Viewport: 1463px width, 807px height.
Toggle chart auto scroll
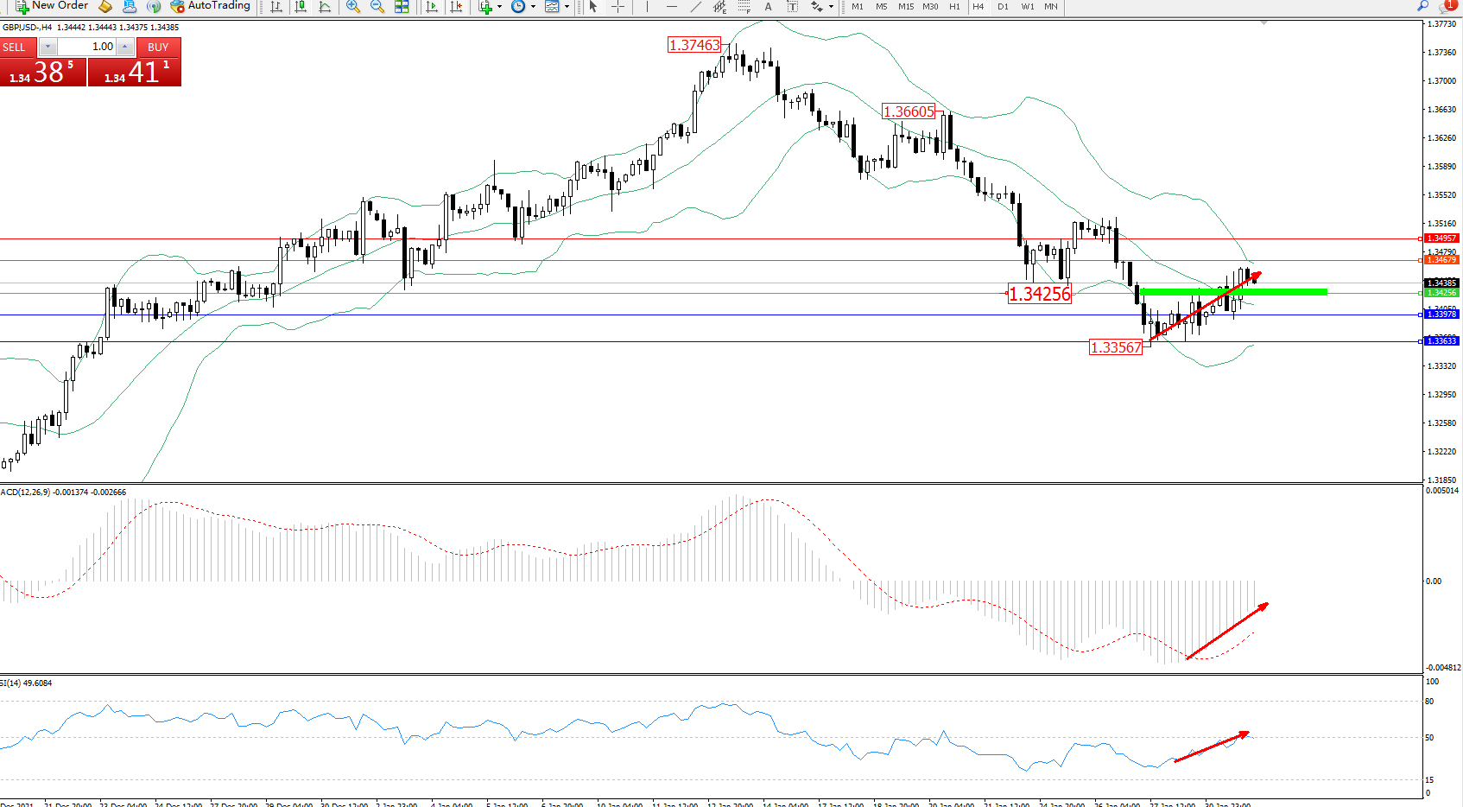(432, 6)
